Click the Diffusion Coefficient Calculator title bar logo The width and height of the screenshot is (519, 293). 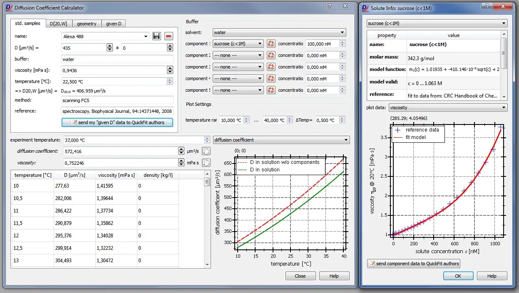(x=9, y=7)
